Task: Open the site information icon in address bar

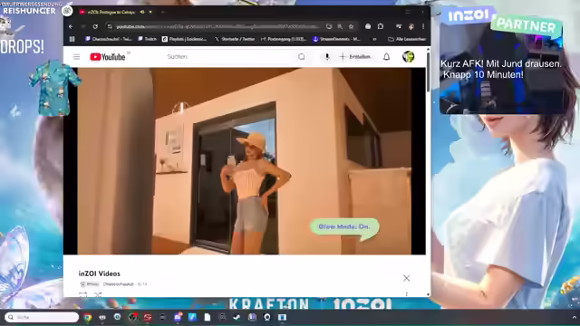Action: pos(110,26)
